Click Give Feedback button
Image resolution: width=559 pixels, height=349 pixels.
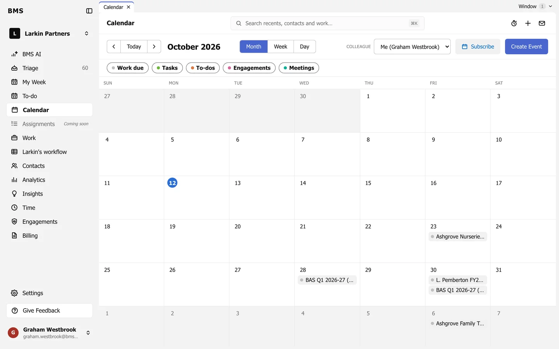[x=50, y=311]
